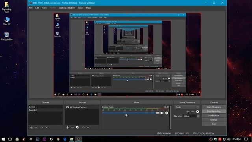
Task: Select the Display Capture source row
Action: [82, 107]
